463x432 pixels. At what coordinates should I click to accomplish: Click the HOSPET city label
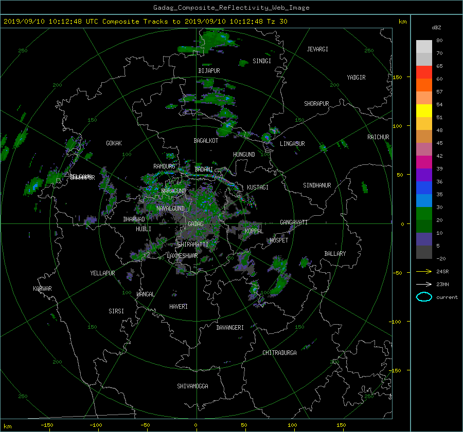click(279, 240)
